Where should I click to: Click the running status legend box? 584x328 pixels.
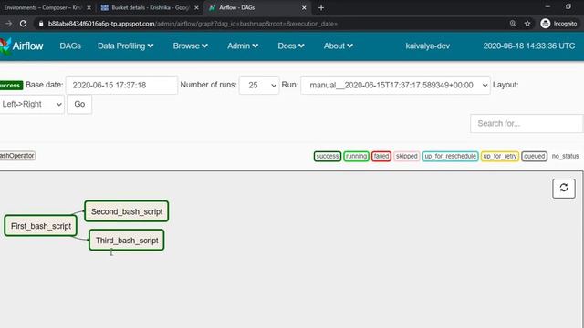click(x=356, y=156)
